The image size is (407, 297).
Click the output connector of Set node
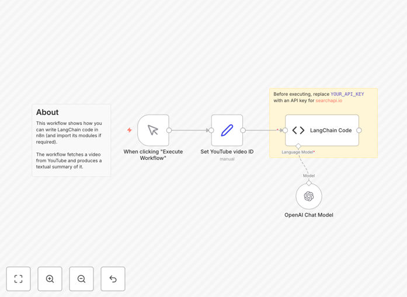243,130
